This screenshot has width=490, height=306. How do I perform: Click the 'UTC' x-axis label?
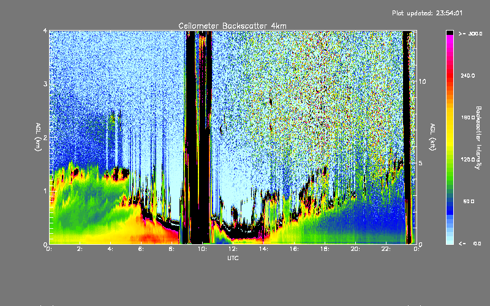pos(233,258)
